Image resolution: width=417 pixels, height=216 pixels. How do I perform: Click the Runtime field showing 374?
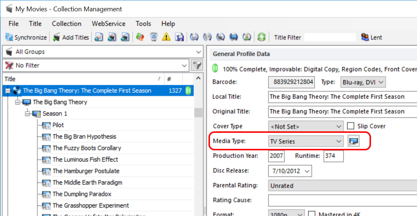(x=333, y=156)
